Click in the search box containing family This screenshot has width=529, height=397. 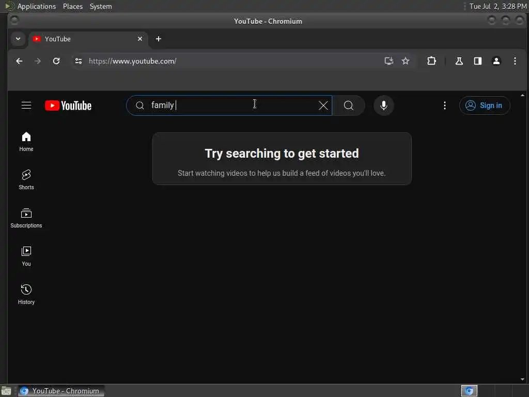click(229, 105)
